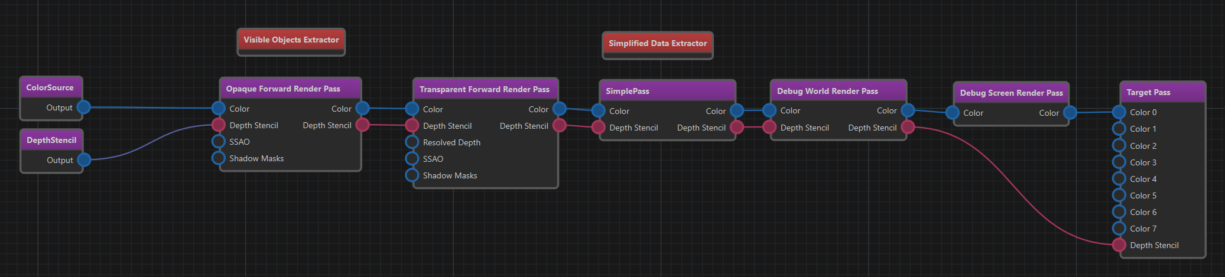Click Debug World Depth Stencil output socket

pyautogui.click(x=908, y=128)
